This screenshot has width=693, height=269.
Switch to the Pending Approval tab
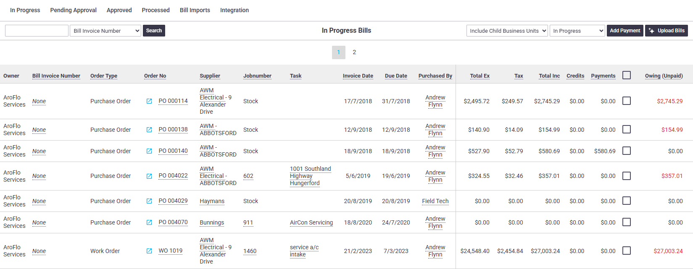point(74,10)
